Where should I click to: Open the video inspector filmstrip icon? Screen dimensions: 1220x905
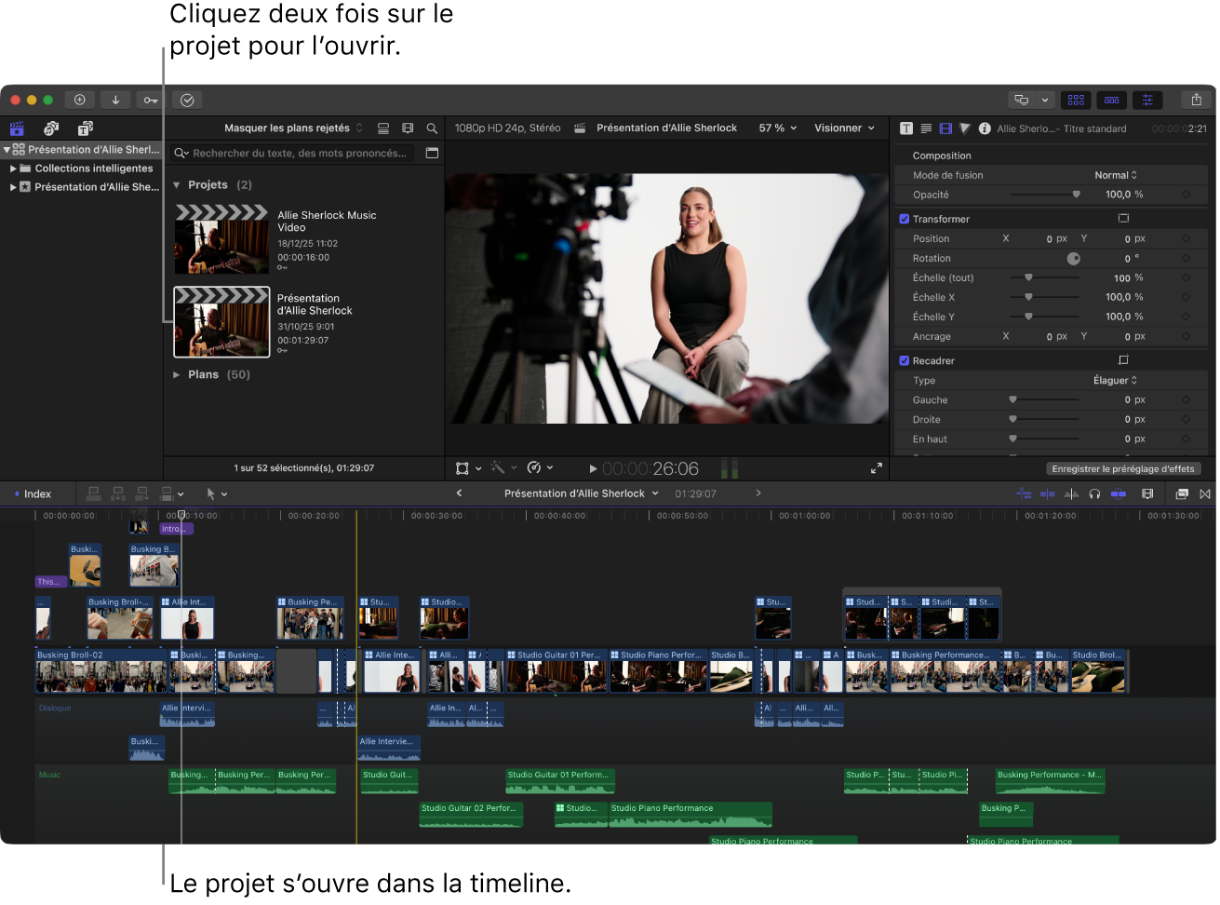(945, 128)
